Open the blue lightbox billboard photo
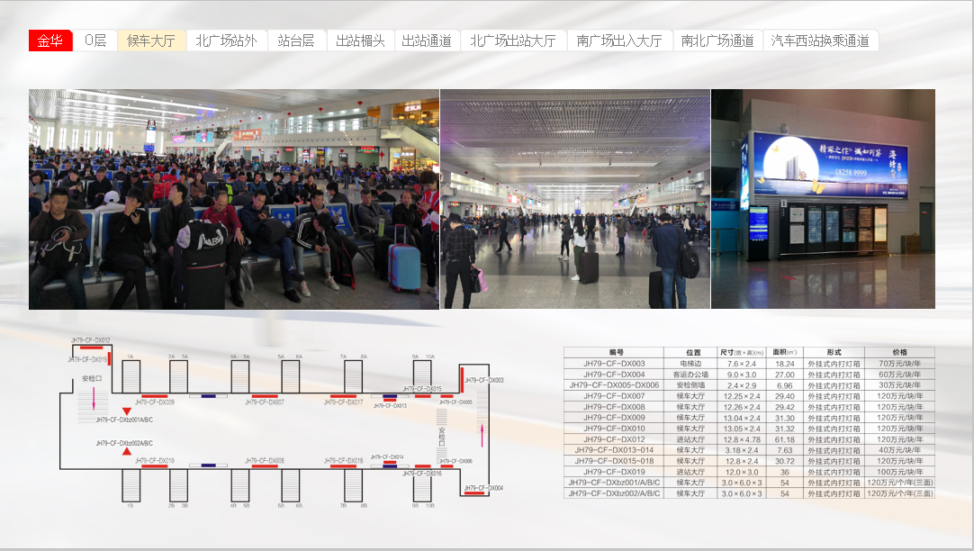This screenshot has height=551, width=974. (x=823, y=199)
